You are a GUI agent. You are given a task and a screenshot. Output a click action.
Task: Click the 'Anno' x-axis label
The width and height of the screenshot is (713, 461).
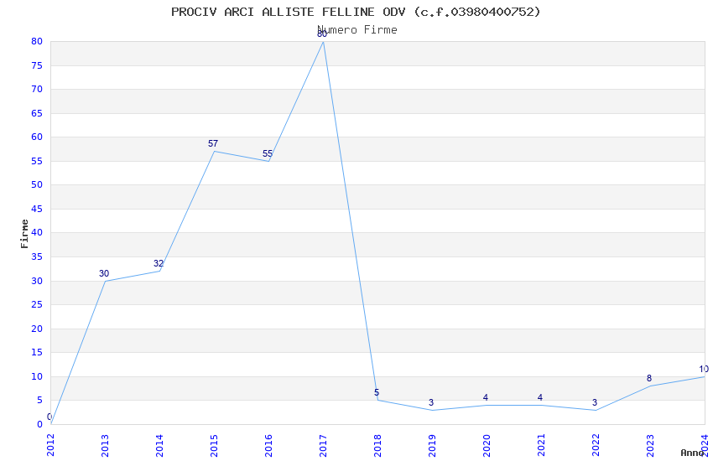[692, 453]
